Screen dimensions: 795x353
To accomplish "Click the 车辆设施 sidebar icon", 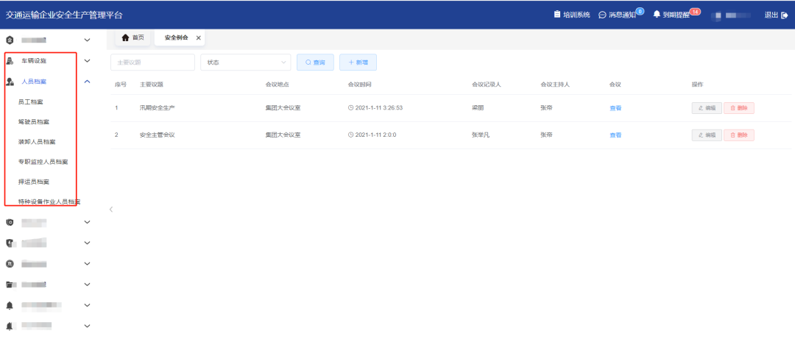I will point(10,61).
